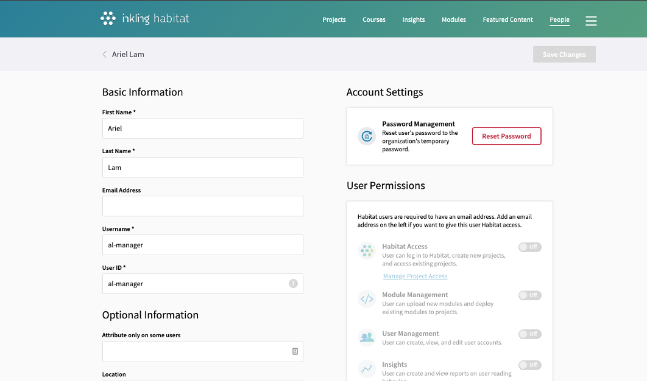Screen dimensions: 647x381
Task: Enable the Module Management toggle
Action: (529, 295)
